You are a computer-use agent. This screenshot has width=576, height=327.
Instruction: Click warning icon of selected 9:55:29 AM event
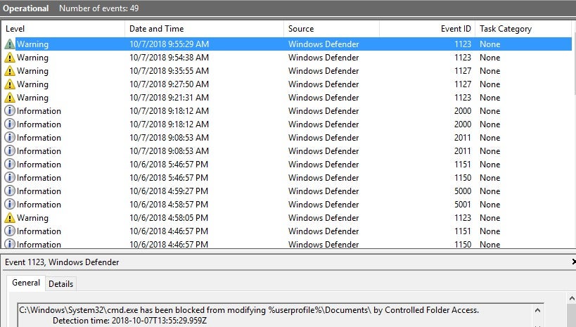coord(10,44)
